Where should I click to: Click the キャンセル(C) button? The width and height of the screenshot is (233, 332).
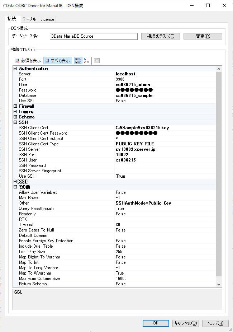(186, 323)
